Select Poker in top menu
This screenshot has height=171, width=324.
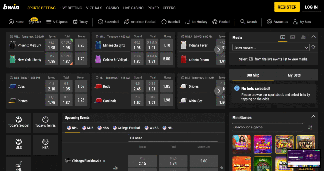point(153,8)
